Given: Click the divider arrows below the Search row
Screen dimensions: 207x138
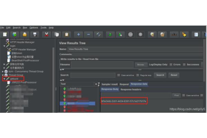Looking at the screenshot, I should point(62,80).
